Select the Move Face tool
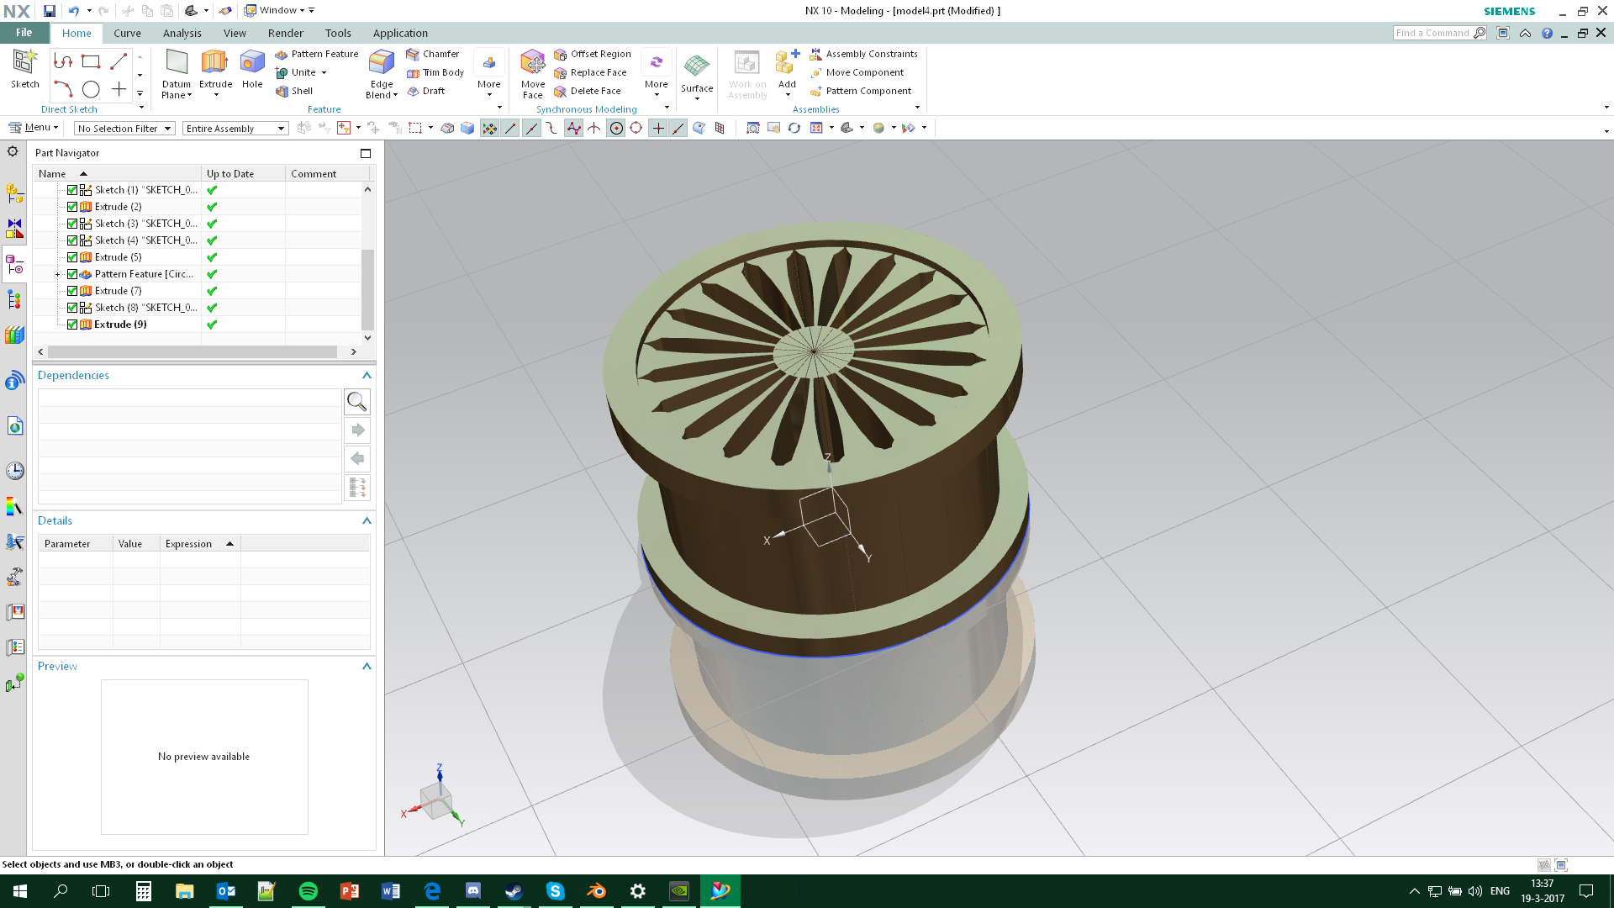1614x908 pixels. tap(532, 63)
